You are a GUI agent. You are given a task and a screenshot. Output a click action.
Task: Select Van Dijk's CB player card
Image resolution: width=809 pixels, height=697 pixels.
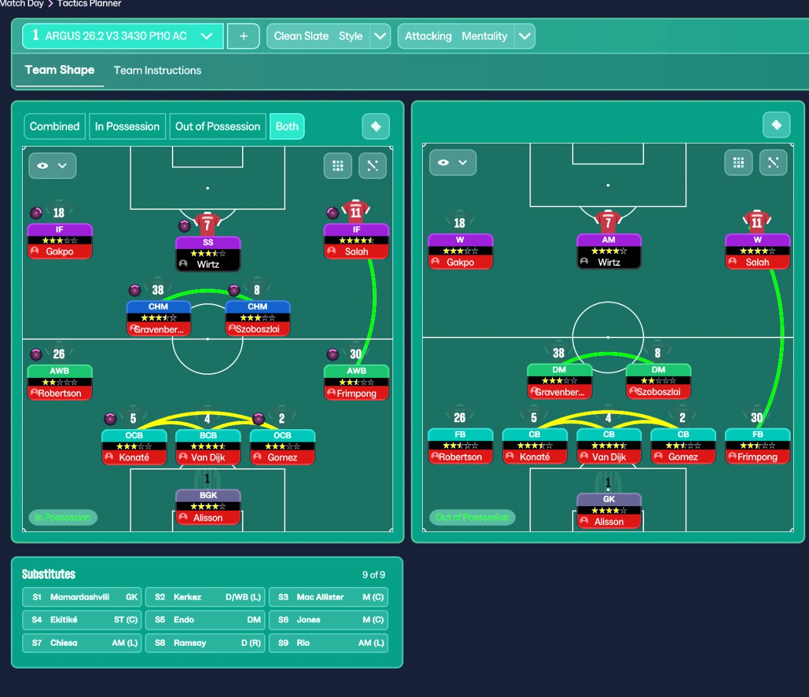609,446
